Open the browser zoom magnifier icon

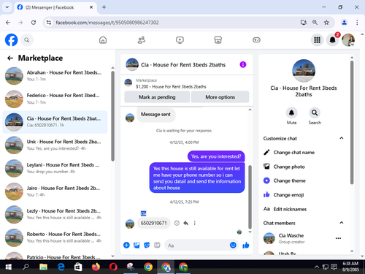point(315,23)
